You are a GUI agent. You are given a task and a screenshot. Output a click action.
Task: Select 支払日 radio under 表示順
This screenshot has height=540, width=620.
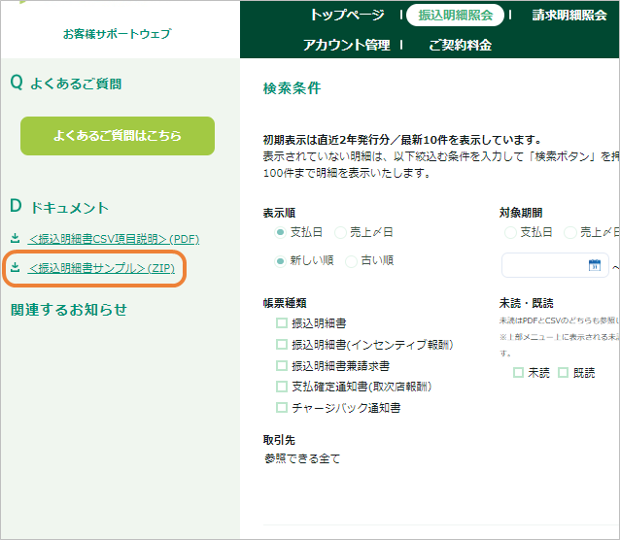point(280,232)
